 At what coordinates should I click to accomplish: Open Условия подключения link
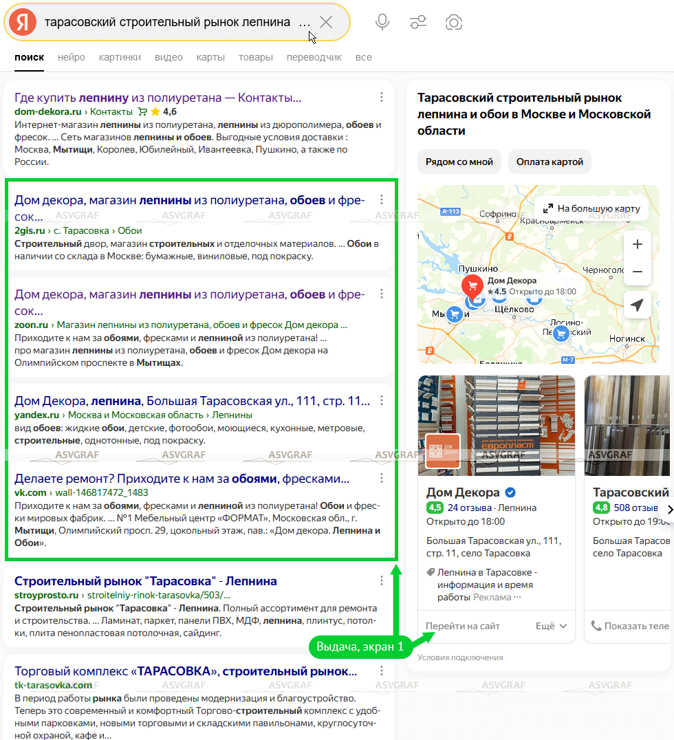[x=460, y=657]
